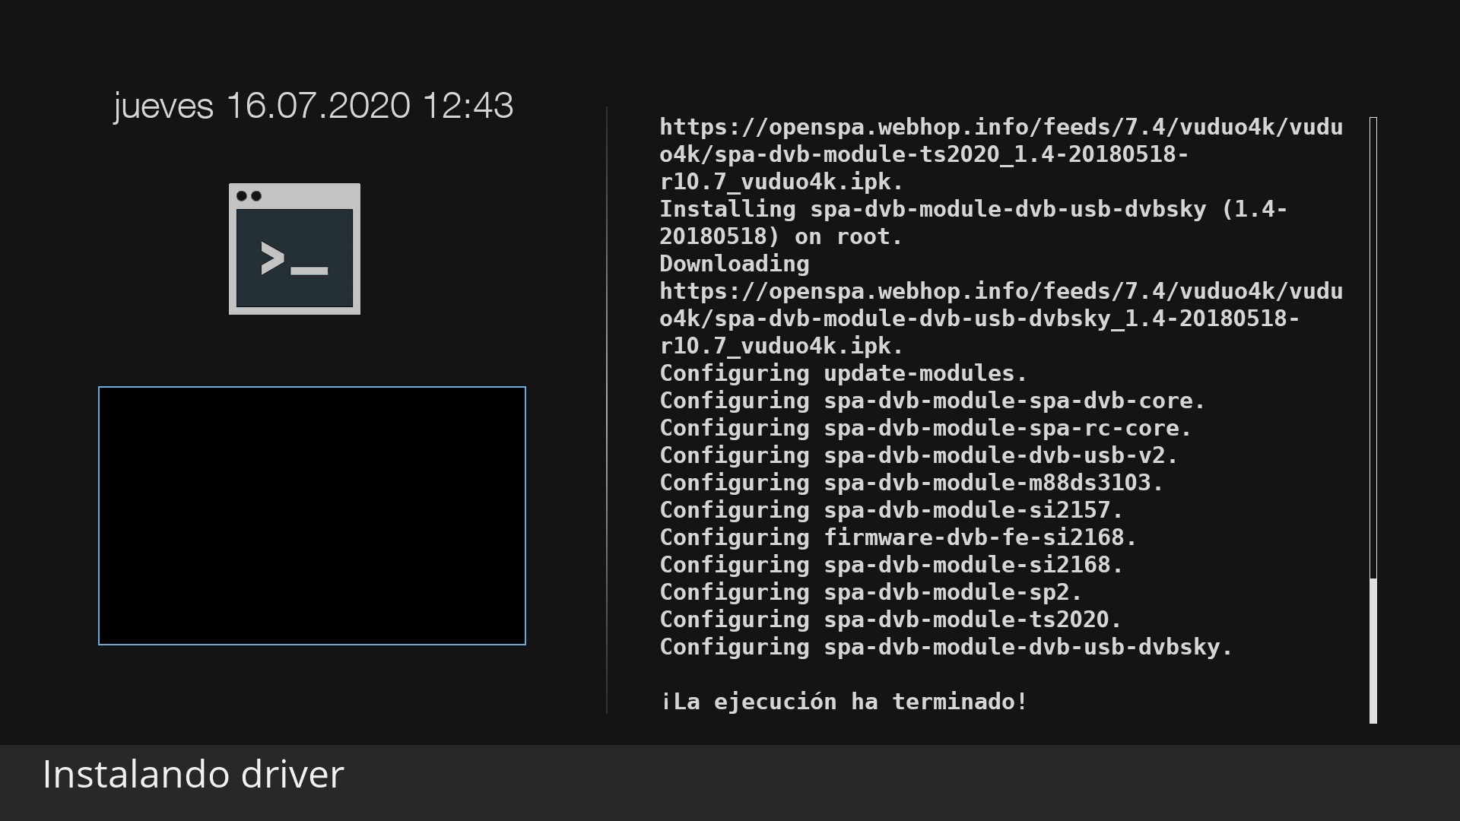This screenshot has width=1460, height=821.
Task: Click the black video preview window
Action: 312,515
